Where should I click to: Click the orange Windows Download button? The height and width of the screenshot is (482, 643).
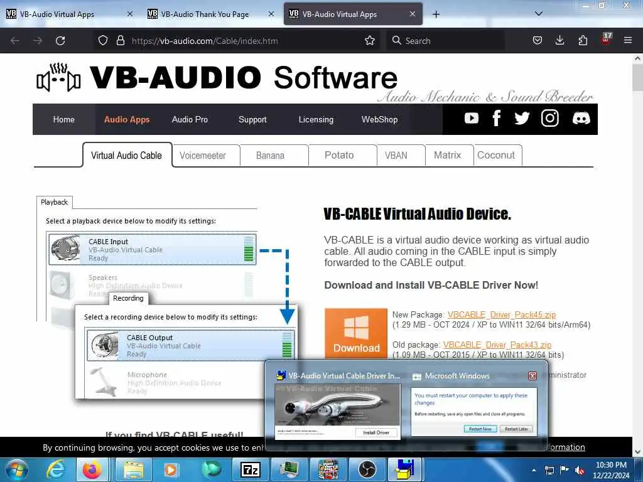point(356,333)
